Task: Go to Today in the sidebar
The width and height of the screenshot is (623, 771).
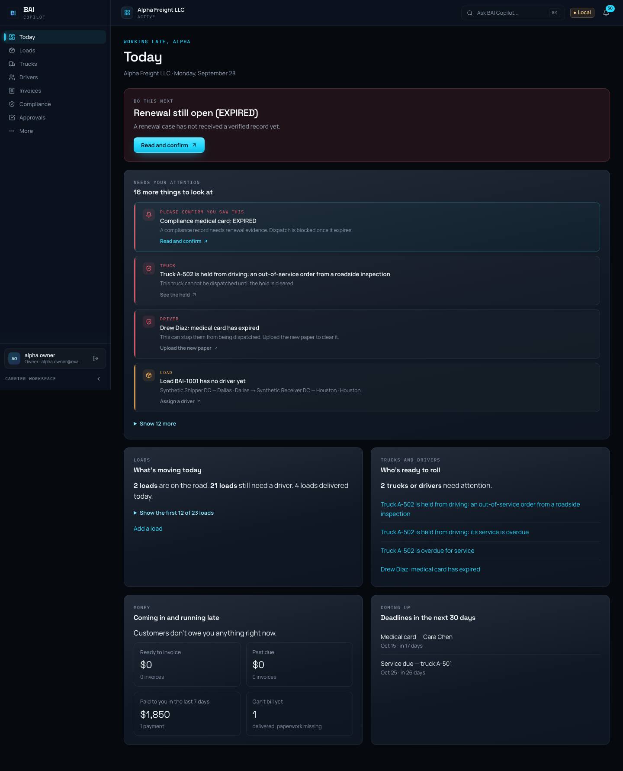Action: [x=54, y=37]
